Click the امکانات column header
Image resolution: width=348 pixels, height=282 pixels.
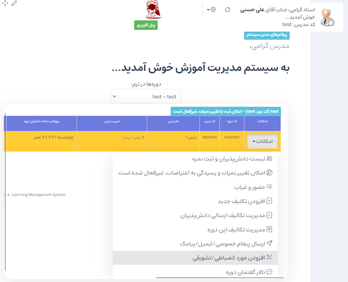click(262, 123)
